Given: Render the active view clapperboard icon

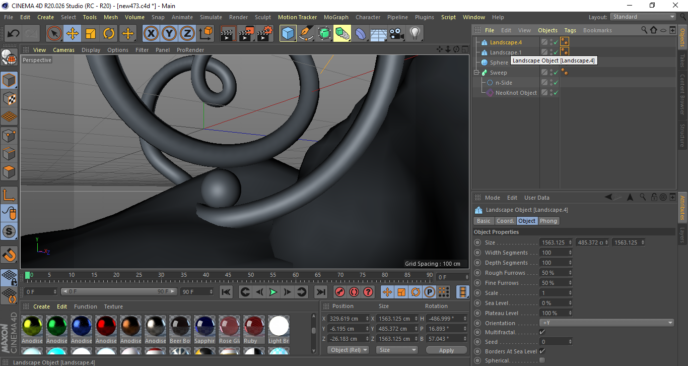Looking at the screenshot, I should (228, 34).
